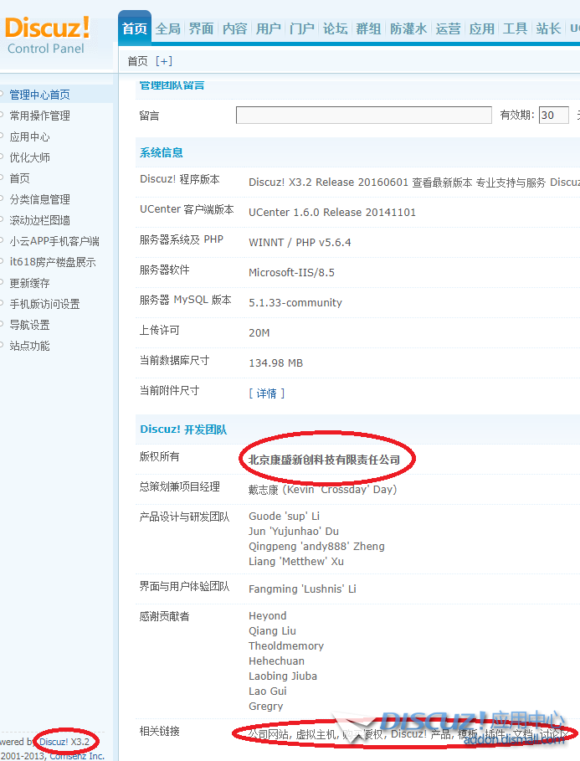Click the 有效期 days input box
This screenshot has width=580, height=761.
553,116
